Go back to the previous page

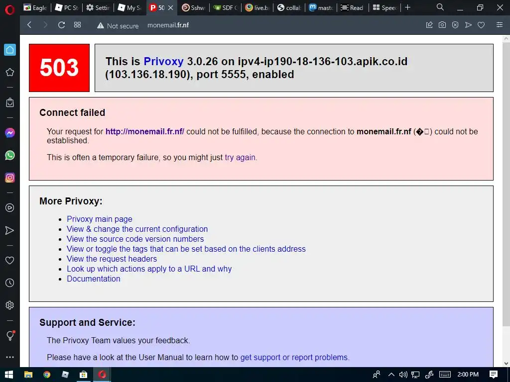click(x=29, y=25)
